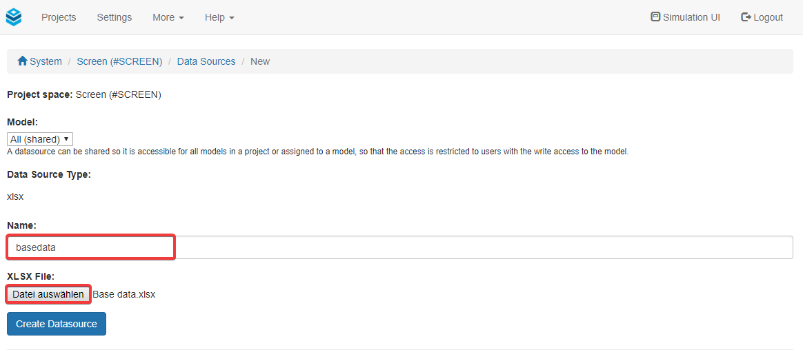Go back to the Data Sources breadcrumb
Viewport: 803px width, 350px height.
[x=206, y=61]
